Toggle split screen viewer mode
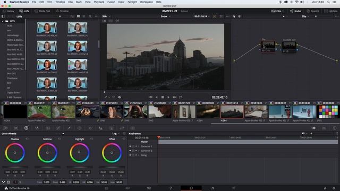The height and width of the screenshot is (191, 340). tap(110, 21)
